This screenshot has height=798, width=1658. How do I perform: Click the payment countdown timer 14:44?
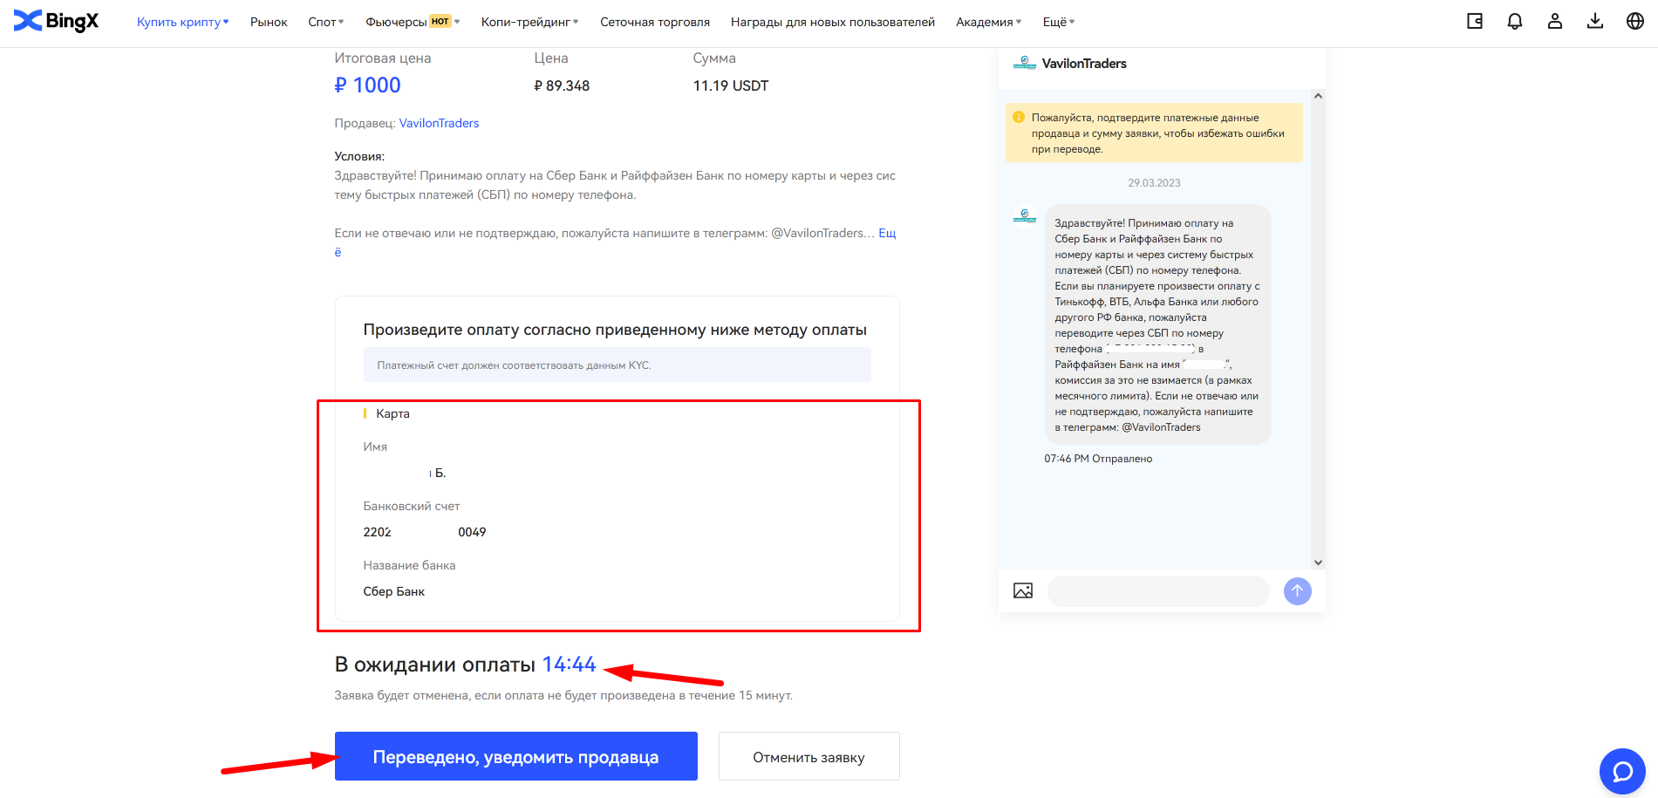570,664
